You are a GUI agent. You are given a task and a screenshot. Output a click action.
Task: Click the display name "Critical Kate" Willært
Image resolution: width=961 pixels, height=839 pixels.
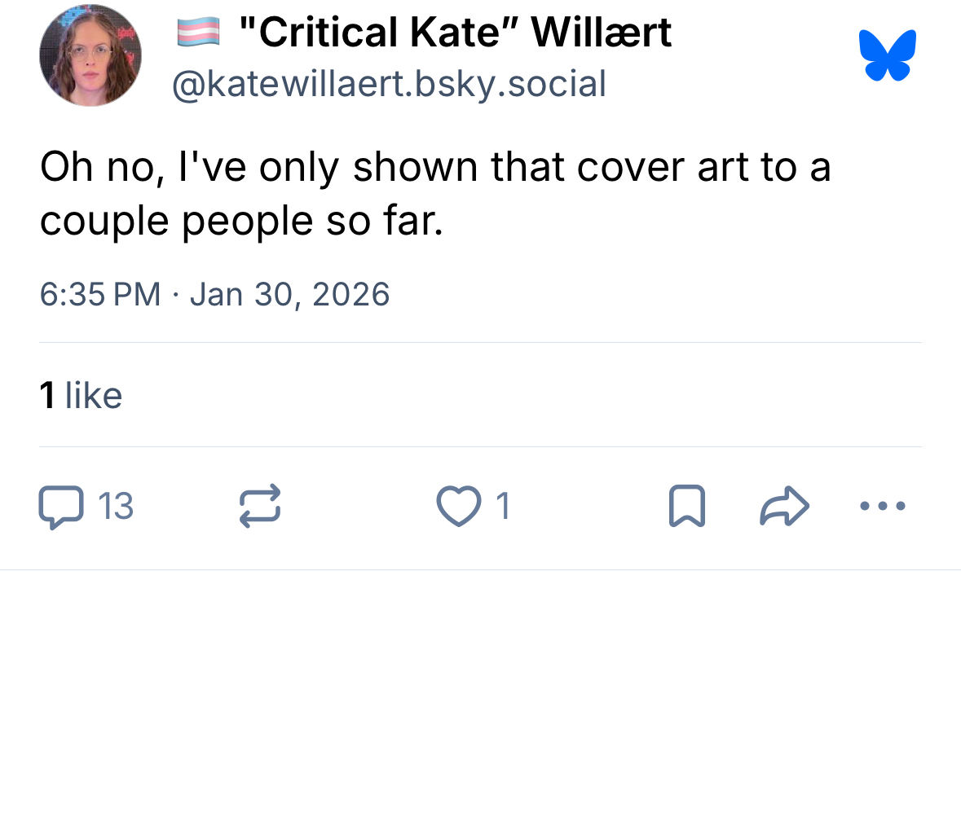tap(455, 33)
